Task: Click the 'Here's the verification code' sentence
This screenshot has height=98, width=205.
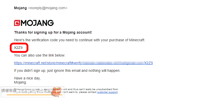Action: point(80,40)
